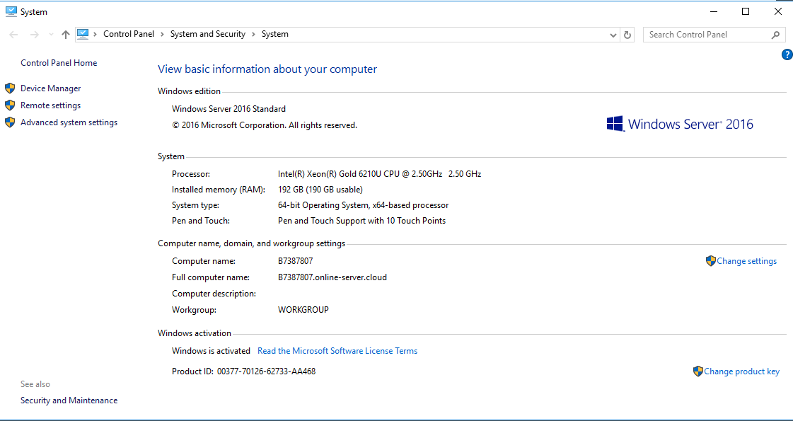Click the computer icon in the address bar
Image resolution: width=793 pixels, height=421 pixels.
[x=83, y=34]
